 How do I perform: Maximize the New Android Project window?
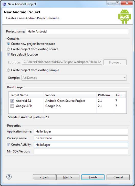tap(117, 3)
